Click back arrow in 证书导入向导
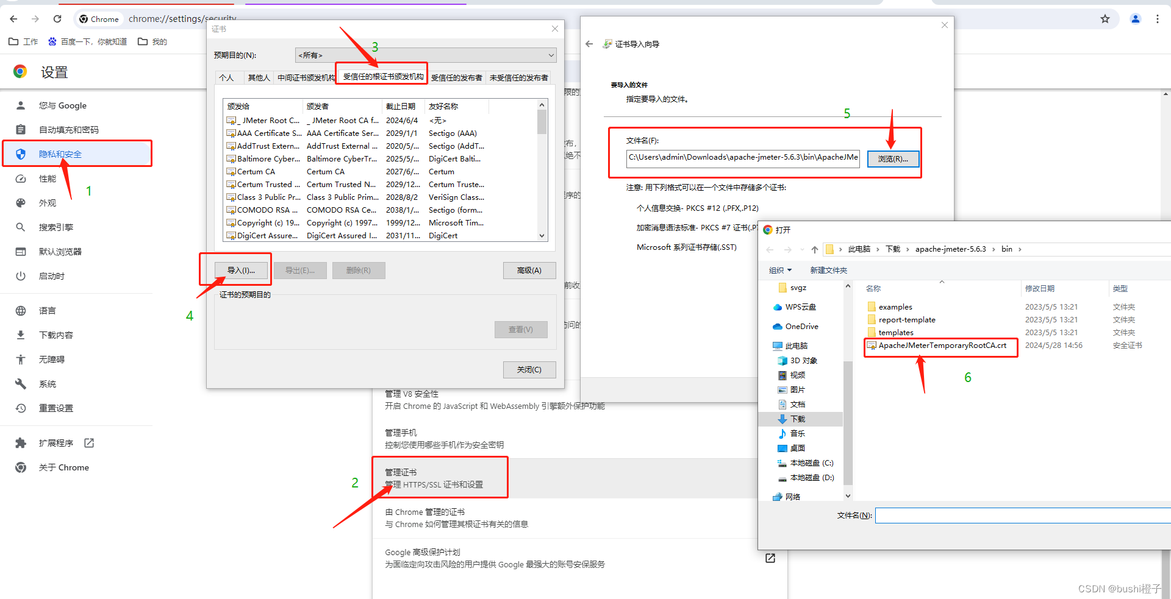The image size is (1171, 599). tap(589, 44)
